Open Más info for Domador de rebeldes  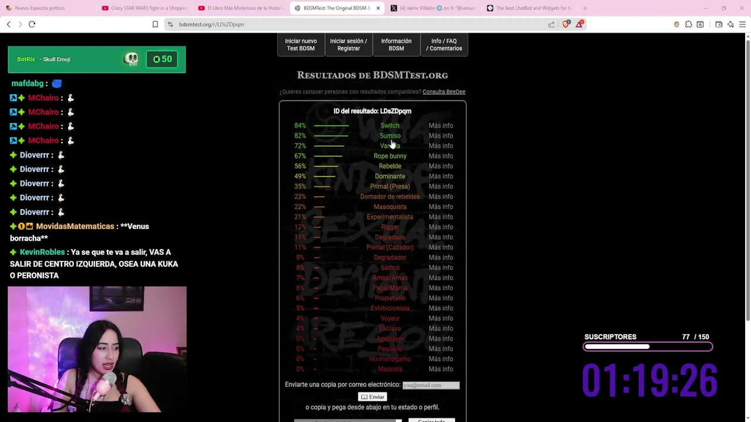tap(441, 196)
